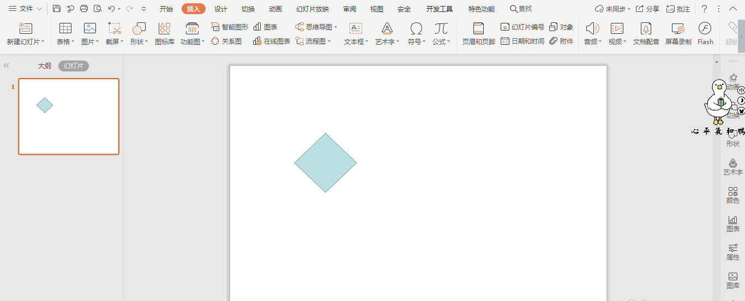Expand the 形状 shapes dropdown
Image resolution: width=745 pixels, height=301 pixels.
click(139, 41)
